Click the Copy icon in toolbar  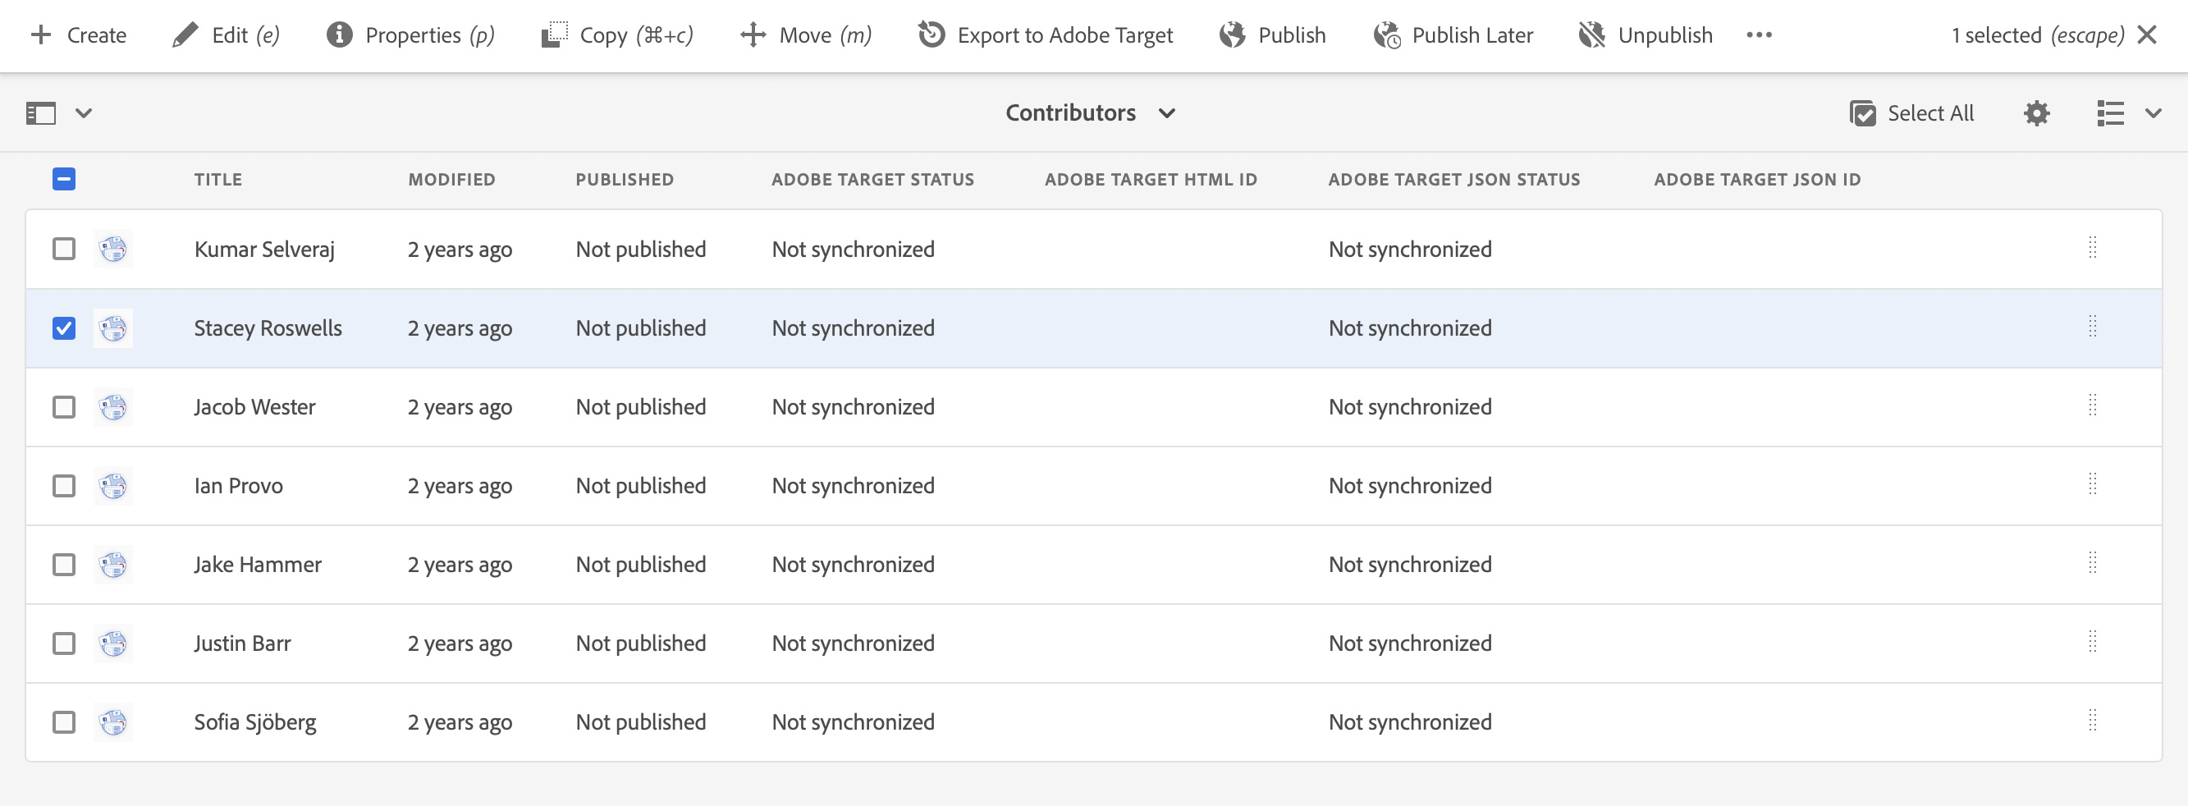[555, 34]
